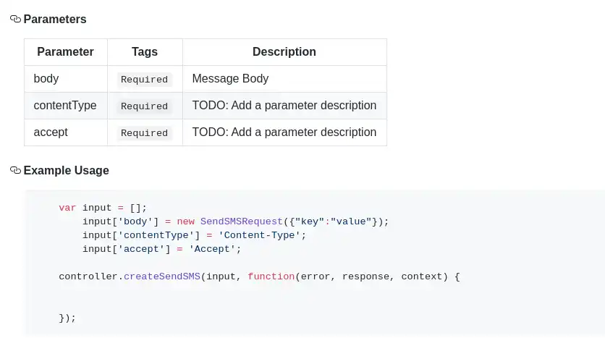Click the 'var' keyword in code
The width and height of the screenshot is (605, 338).
[67, 208]
